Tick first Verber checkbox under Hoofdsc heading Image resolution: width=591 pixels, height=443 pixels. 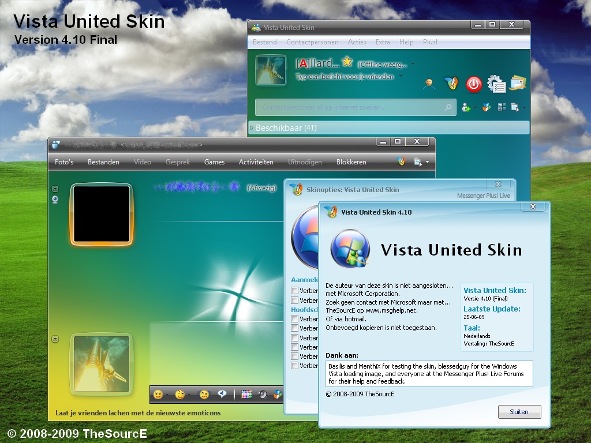coord(295,318)
